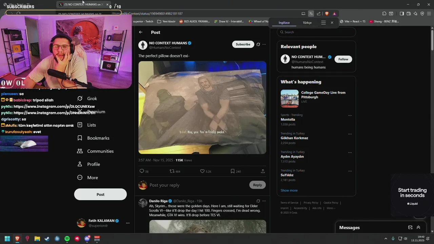Select Türkçe tab in translate popup
Viewport: 434px width, 244px height.
pyautogui.click(x=307, y=23)
